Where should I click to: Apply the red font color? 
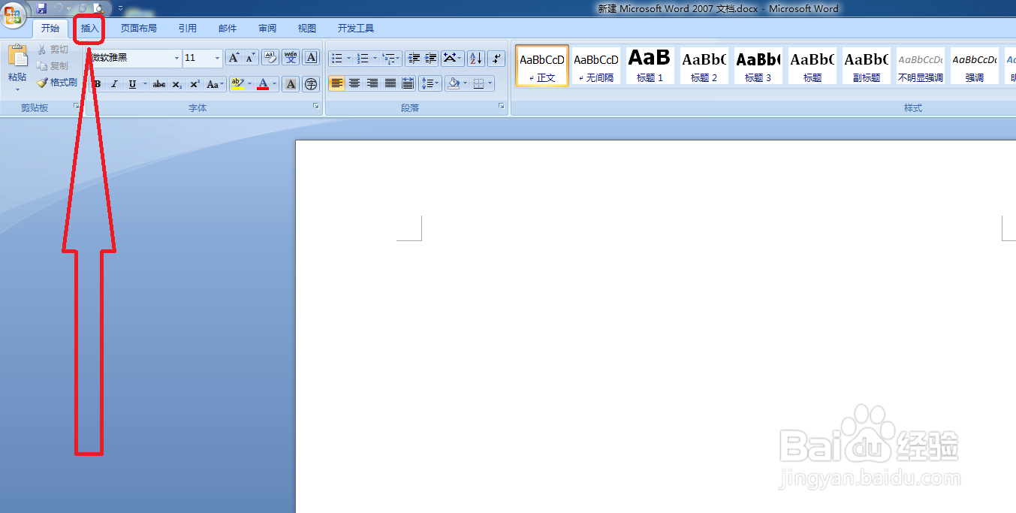(263, 84)
